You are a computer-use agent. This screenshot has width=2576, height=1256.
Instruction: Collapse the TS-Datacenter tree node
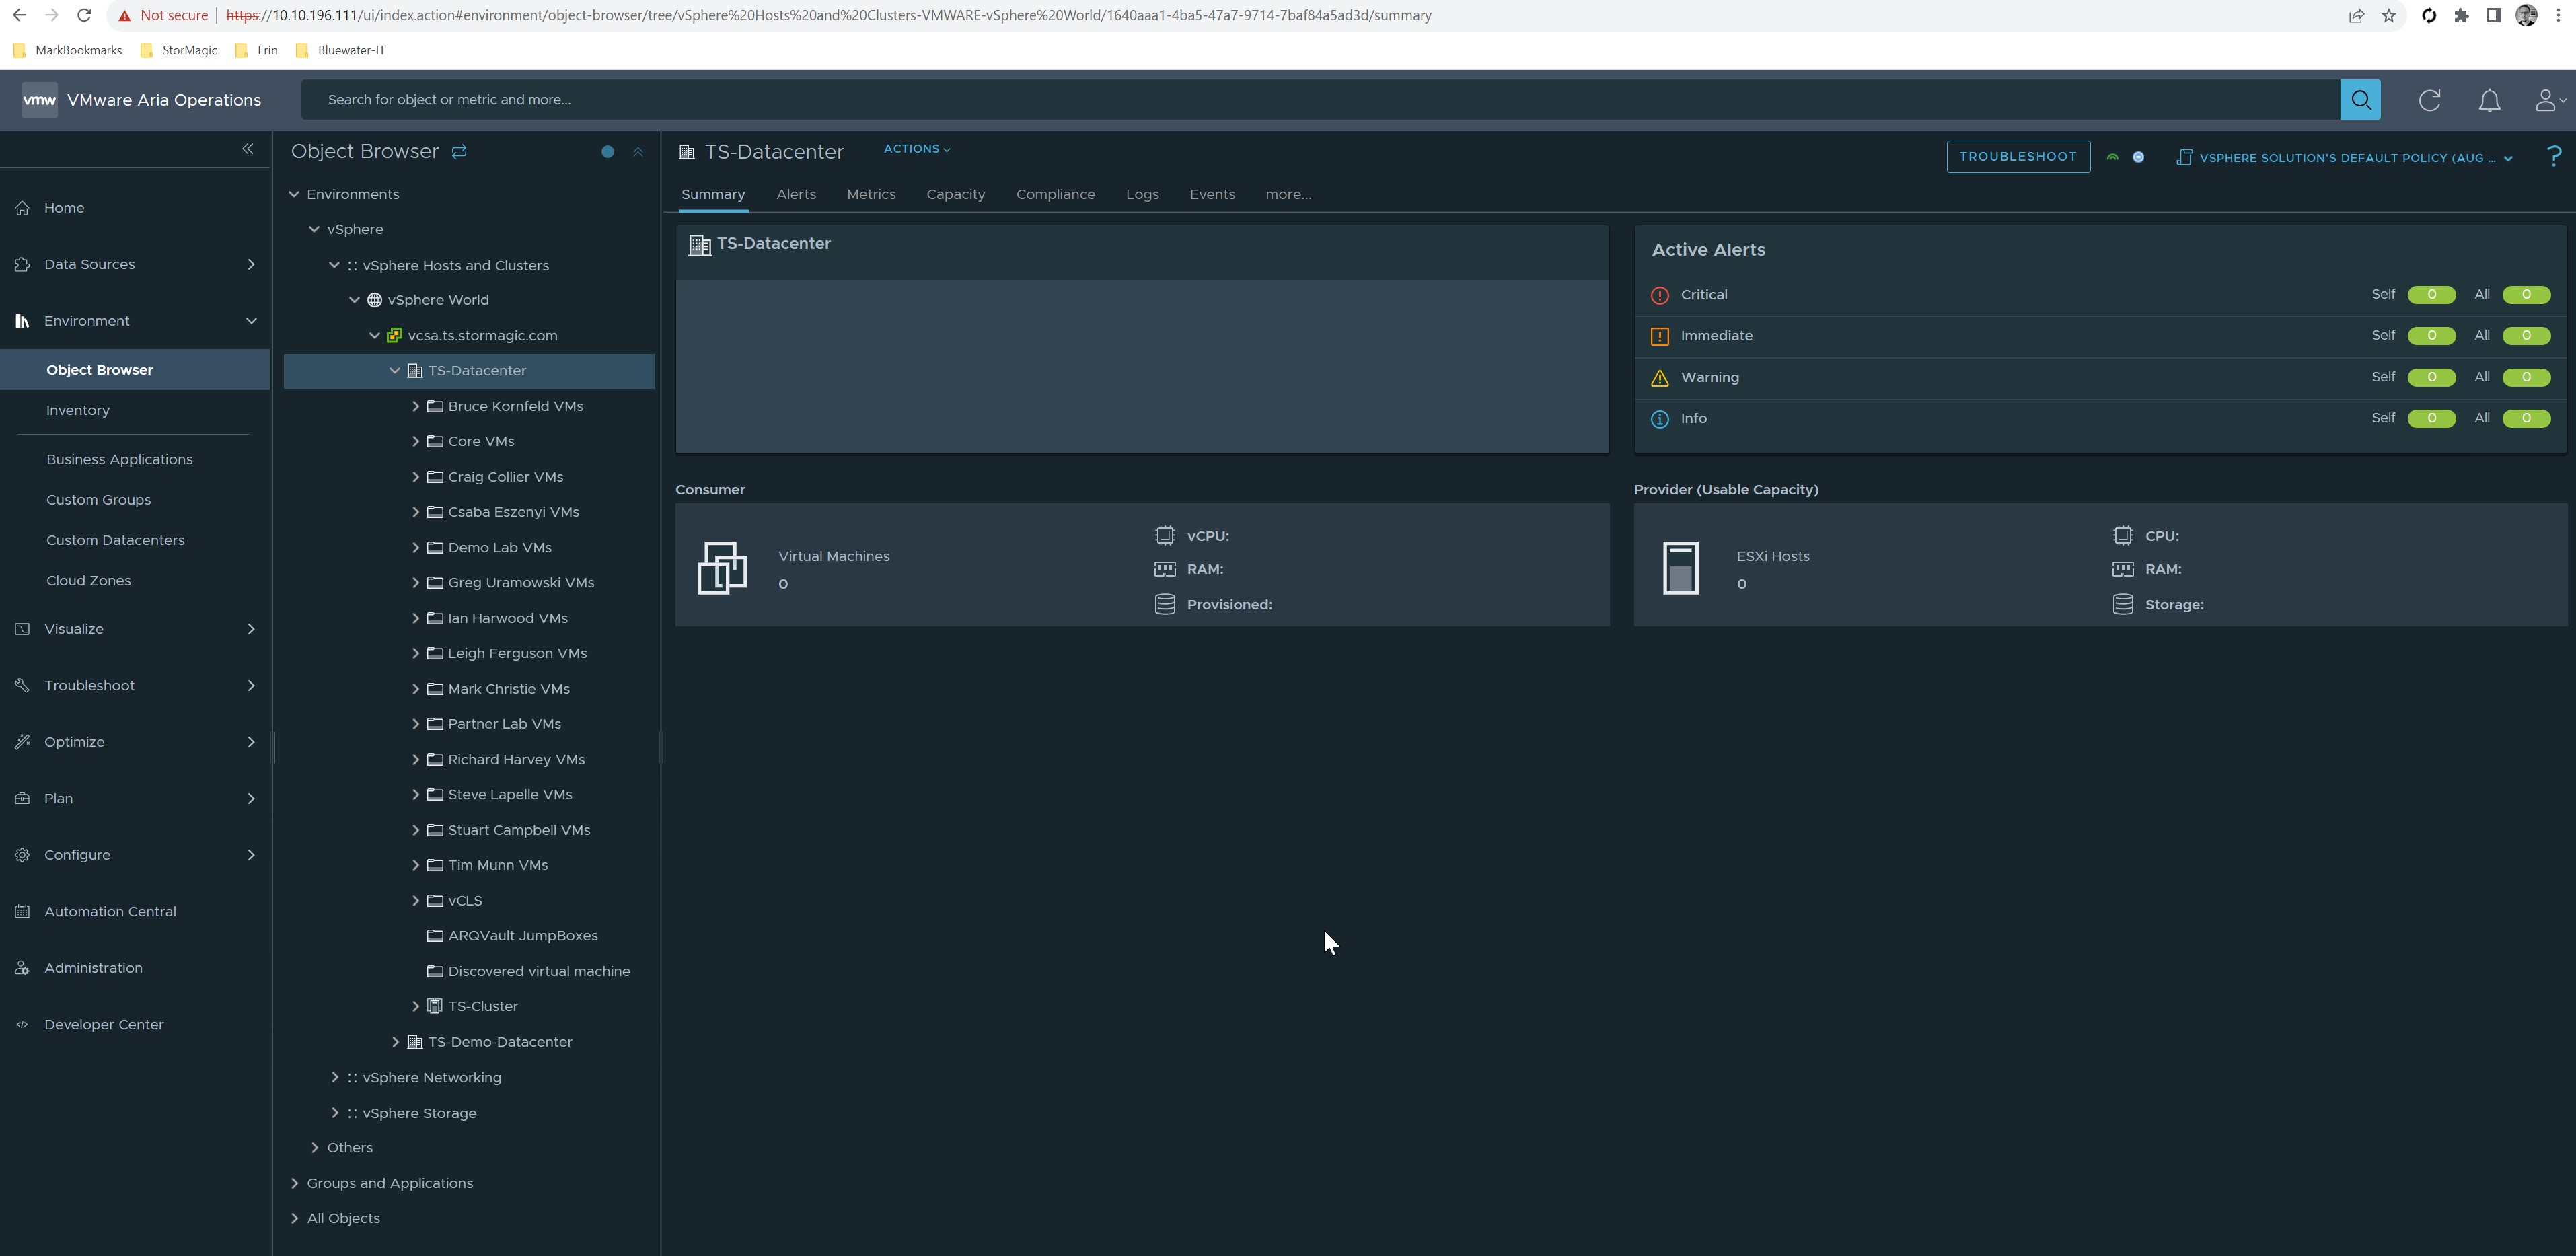tap(394, 371)
